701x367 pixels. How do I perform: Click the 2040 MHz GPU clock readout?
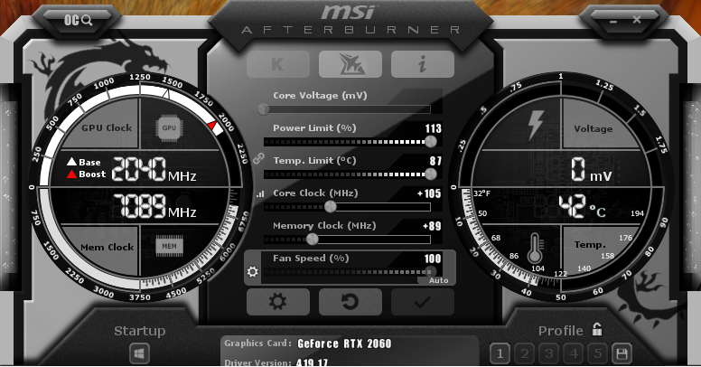154,170
